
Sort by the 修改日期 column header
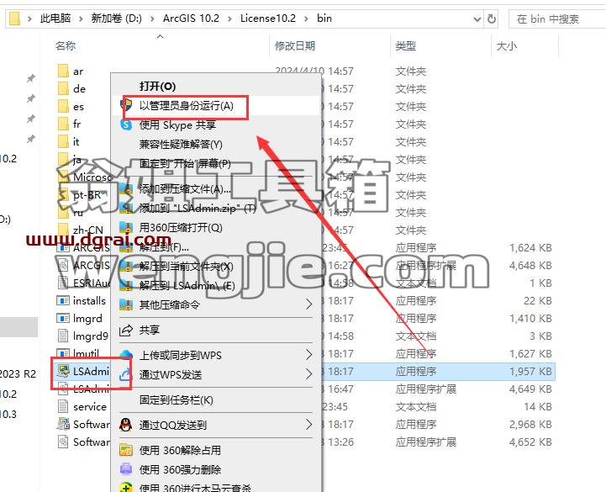295,45
